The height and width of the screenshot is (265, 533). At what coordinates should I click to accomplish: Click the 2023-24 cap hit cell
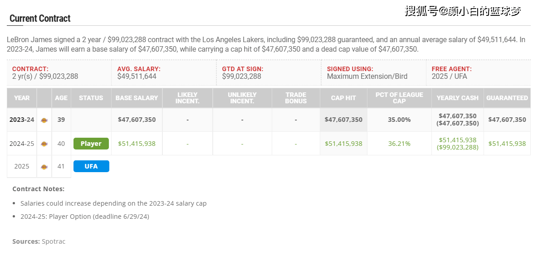click(x=343, y=120)
